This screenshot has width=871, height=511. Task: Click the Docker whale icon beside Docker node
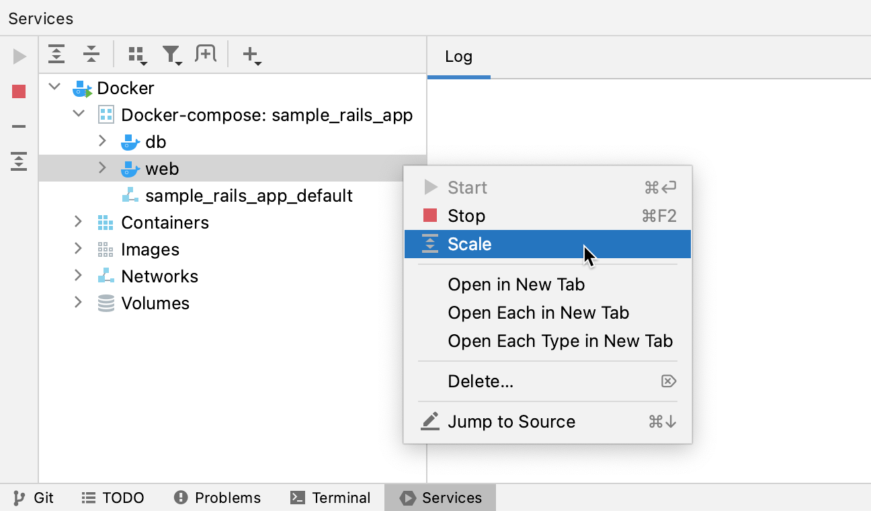coord(81,87)
